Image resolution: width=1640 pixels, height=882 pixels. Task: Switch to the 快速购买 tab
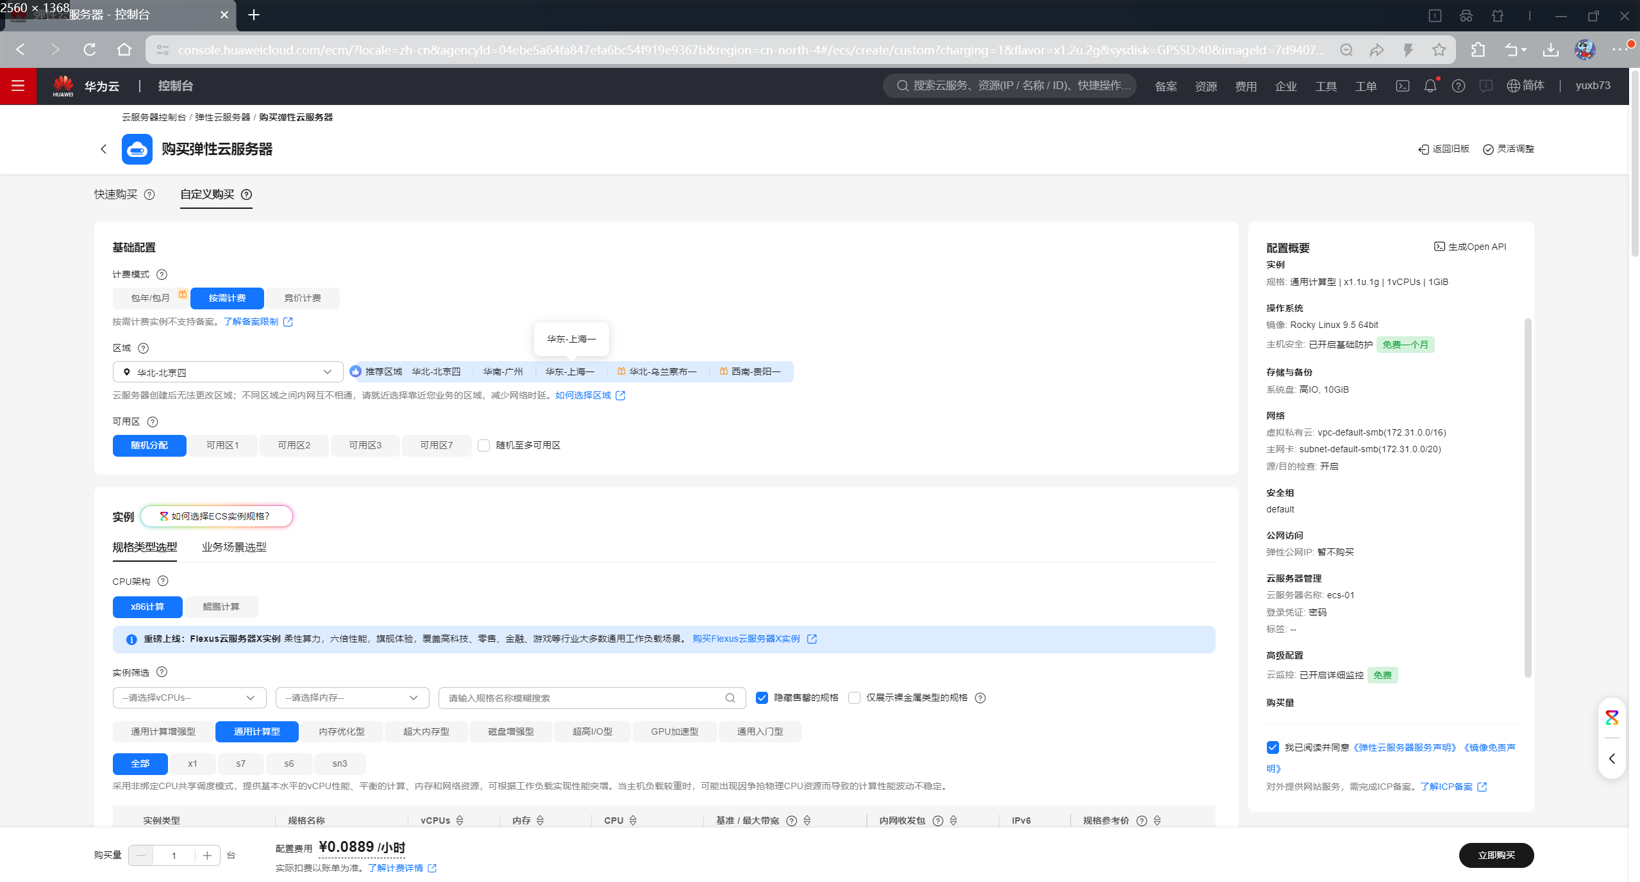116,195
